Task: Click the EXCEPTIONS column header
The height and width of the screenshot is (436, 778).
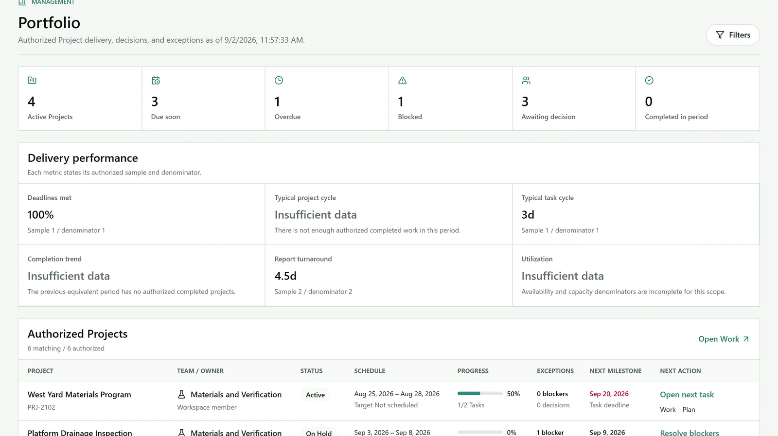Action: (555, 371)
